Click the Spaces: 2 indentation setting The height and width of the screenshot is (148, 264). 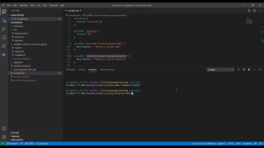pos(222,143)
